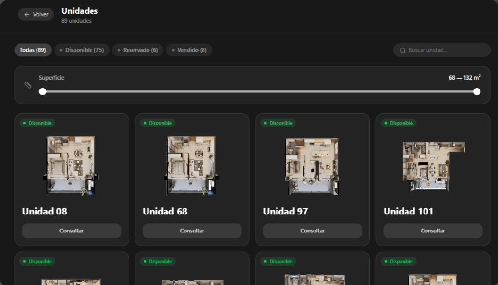
Task: Click the Disponible badge on Unidad 101
Action: click(x=399, y=123)
